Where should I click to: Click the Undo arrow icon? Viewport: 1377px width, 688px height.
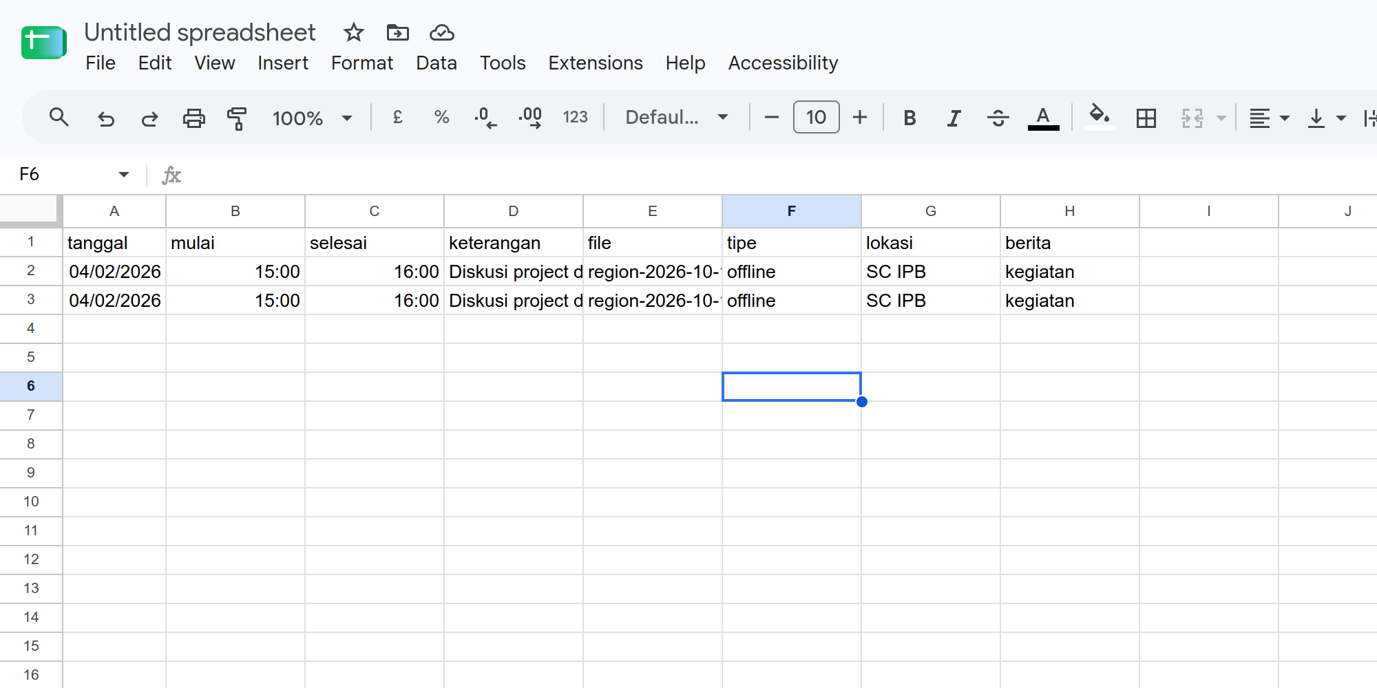tap(105, 118)
